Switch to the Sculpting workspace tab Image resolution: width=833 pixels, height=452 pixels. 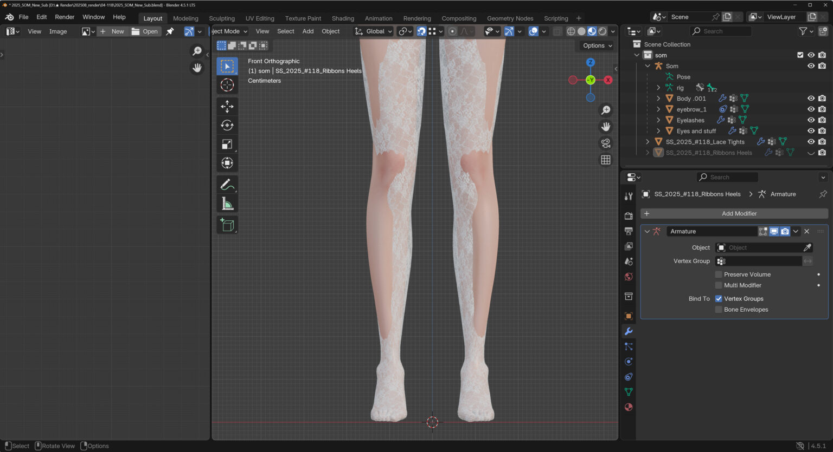pos(222,18)
